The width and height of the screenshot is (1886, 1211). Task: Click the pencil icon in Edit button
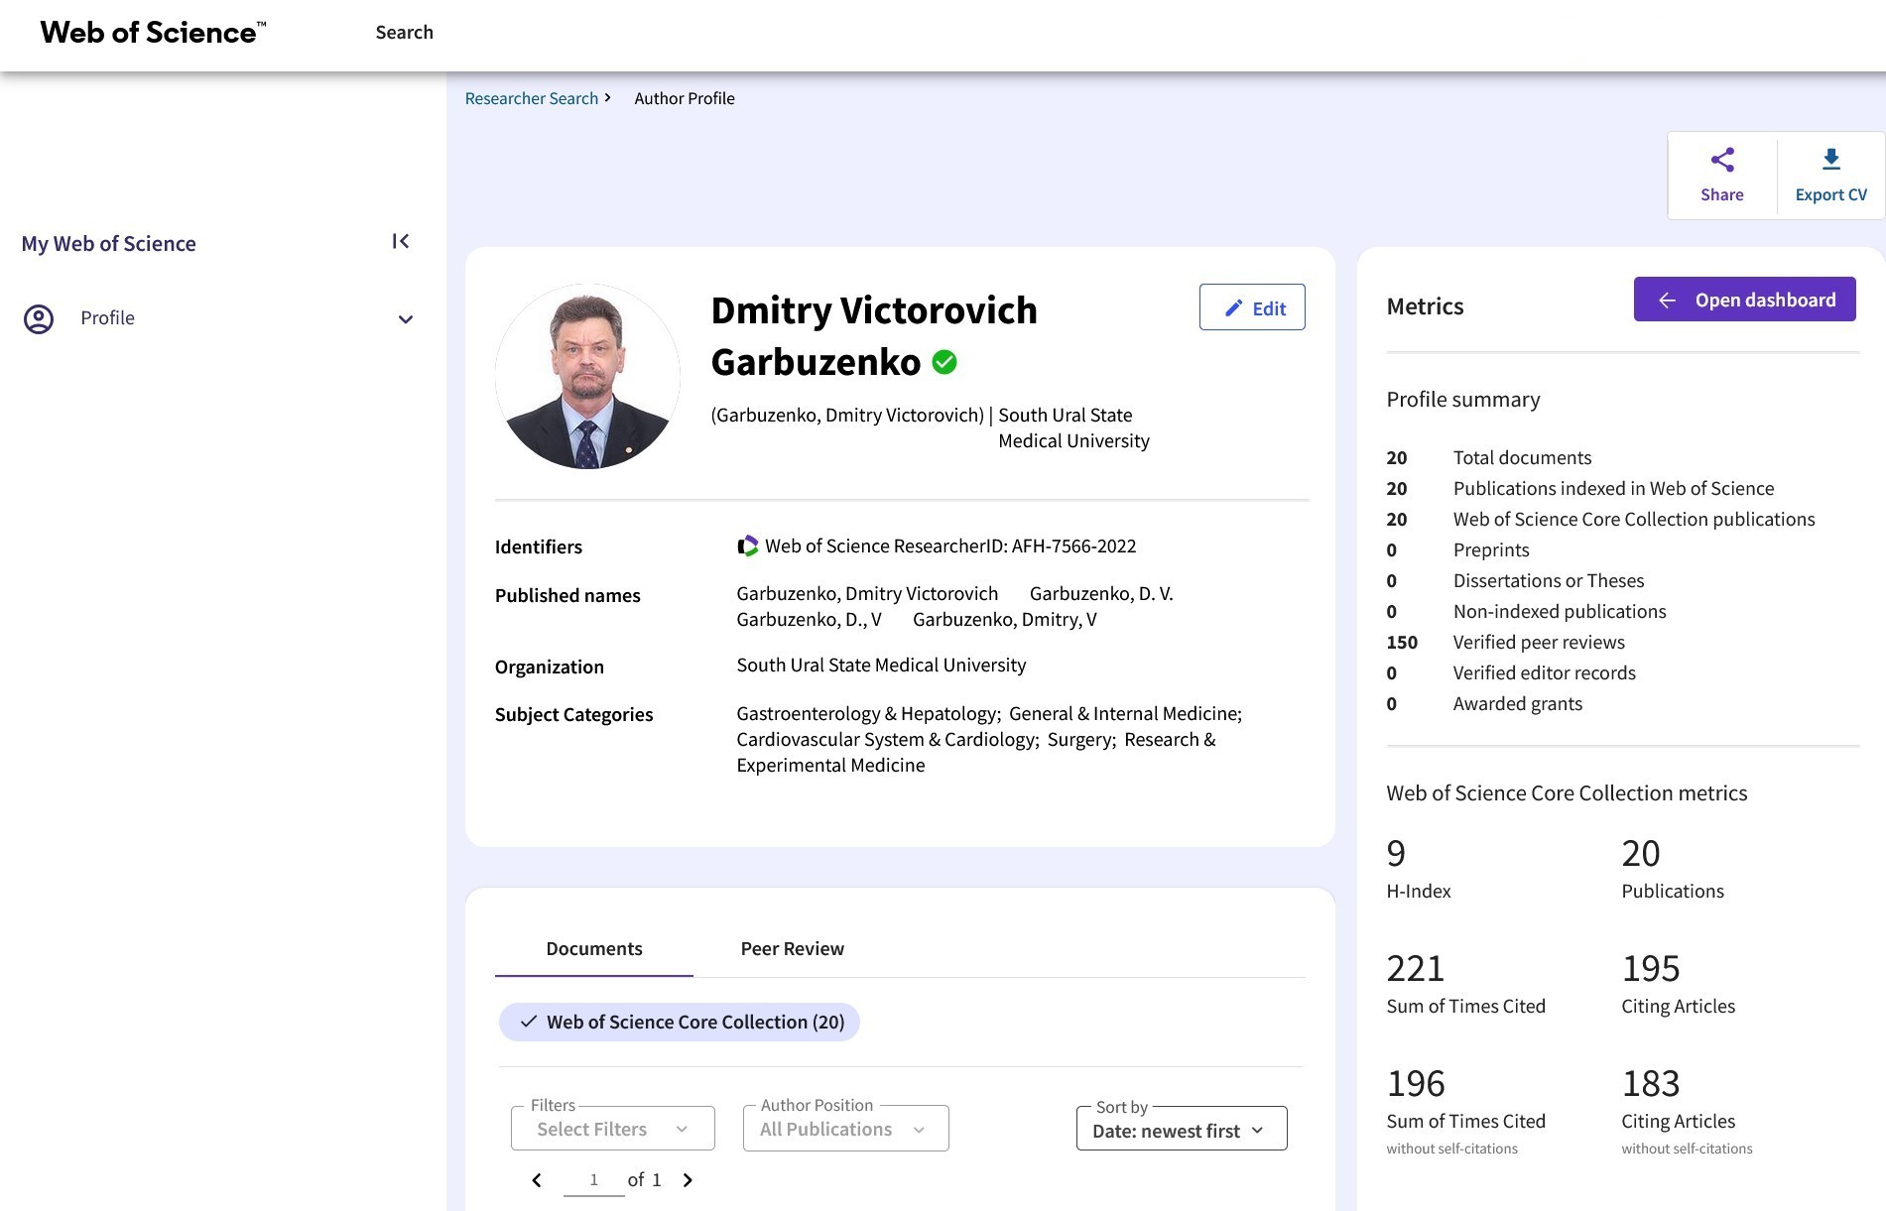coord(1233,308)
